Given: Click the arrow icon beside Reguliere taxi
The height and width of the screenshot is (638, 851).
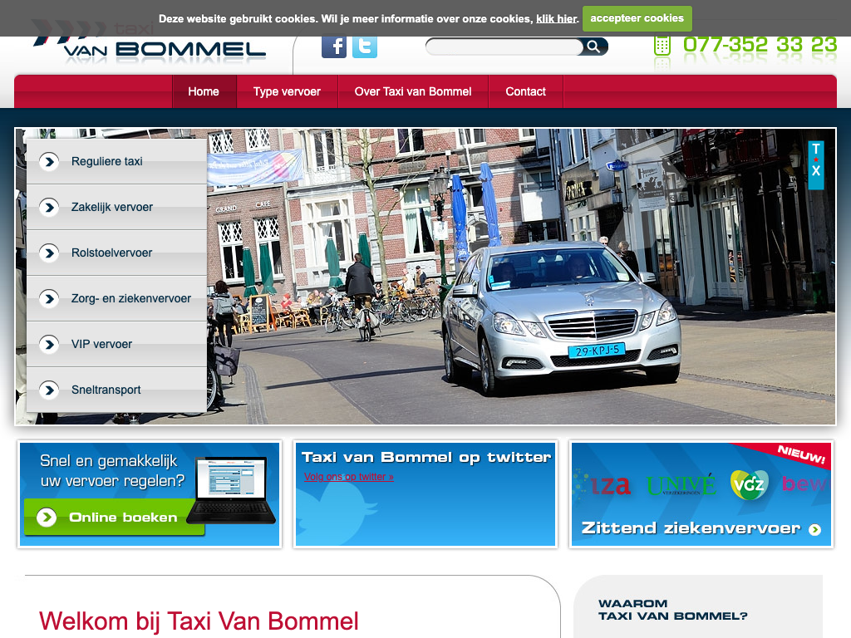Looking at the screenshot, I should (x=49, y=162).
